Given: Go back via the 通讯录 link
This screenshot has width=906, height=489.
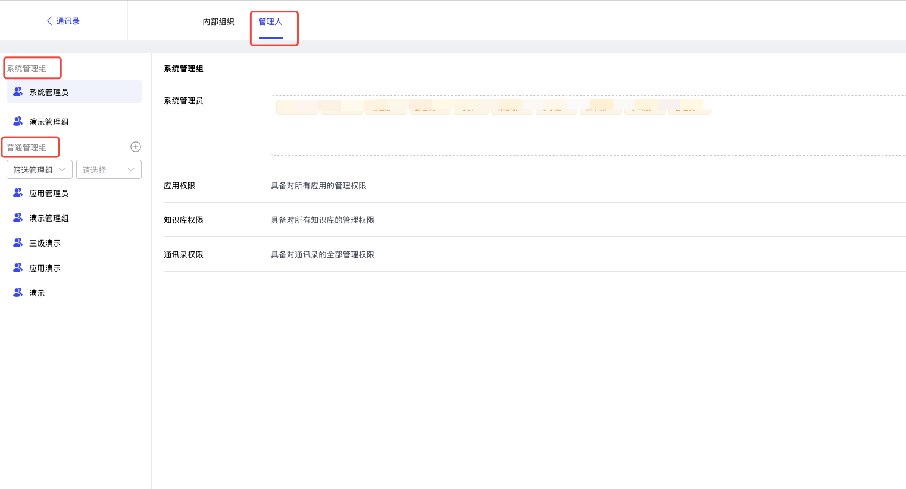Looking at the screenshot, I should [68, 21].
